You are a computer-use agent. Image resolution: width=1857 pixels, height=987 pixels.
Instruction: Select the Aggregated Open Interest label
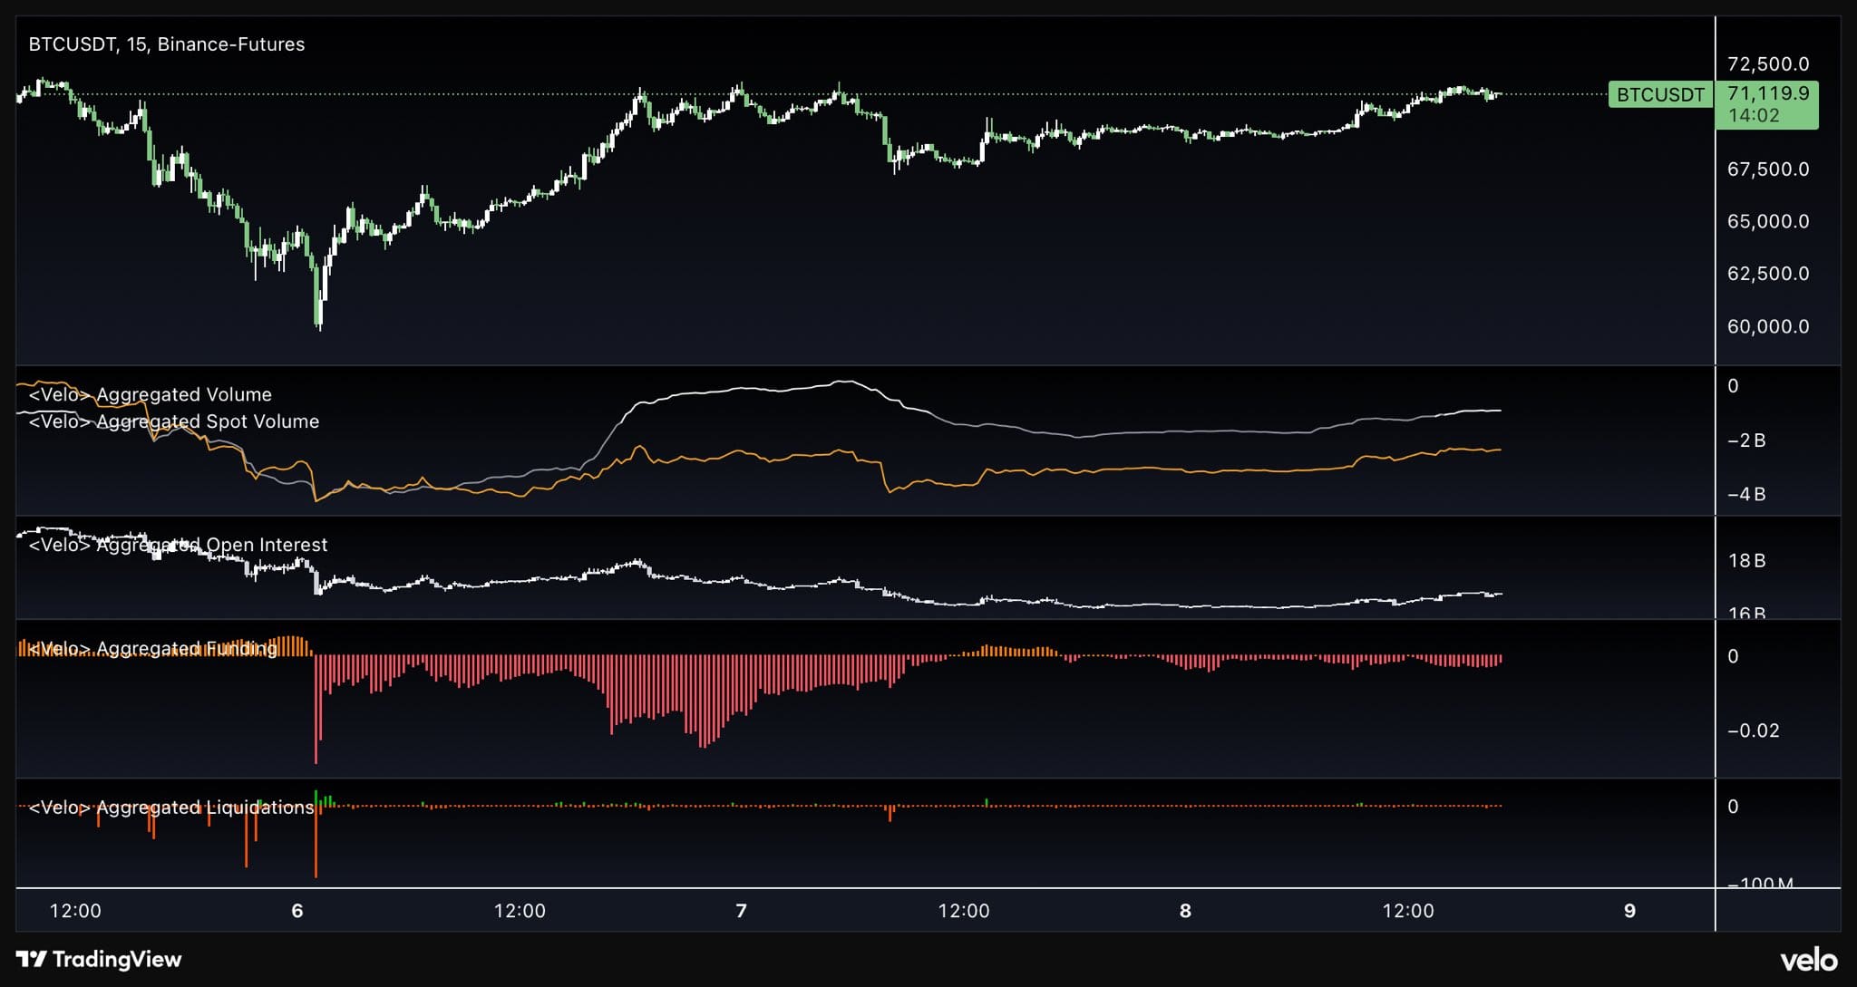(179, 545)
